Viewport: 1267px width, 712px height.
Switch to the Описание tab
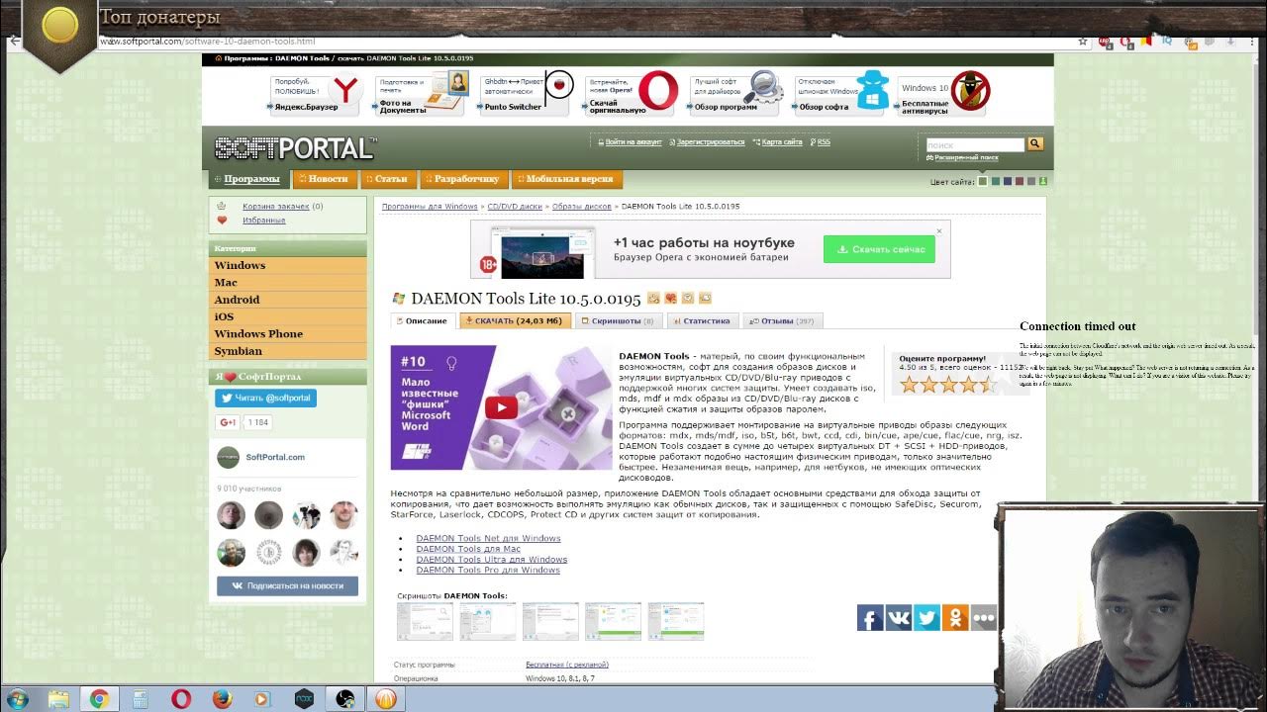(423, 320)
